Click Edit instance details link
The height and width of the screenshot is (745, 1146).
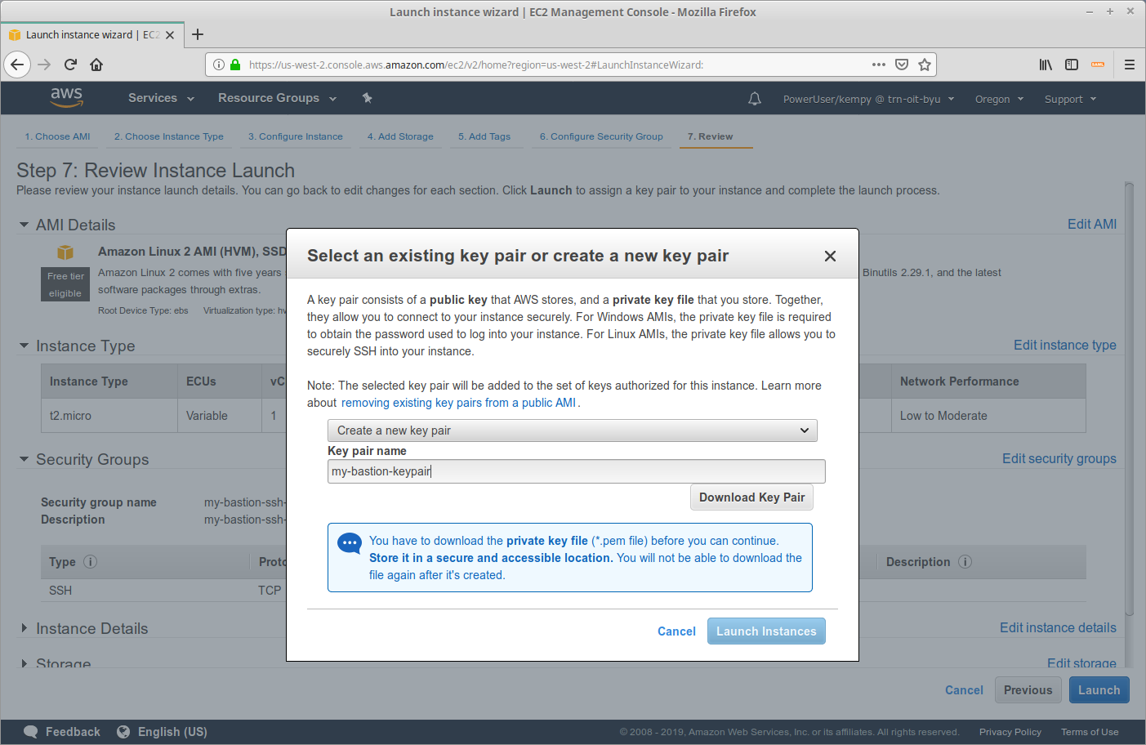tap(1058, 627)
